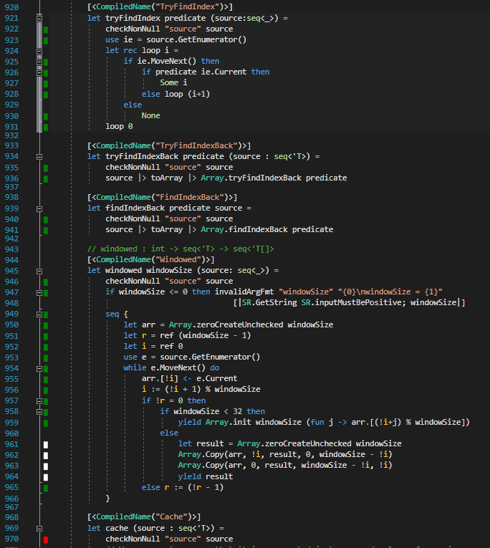This screenshot has width=490, height=548.
Task: Click the closing brace on line 966
Action: coord(107,499)
